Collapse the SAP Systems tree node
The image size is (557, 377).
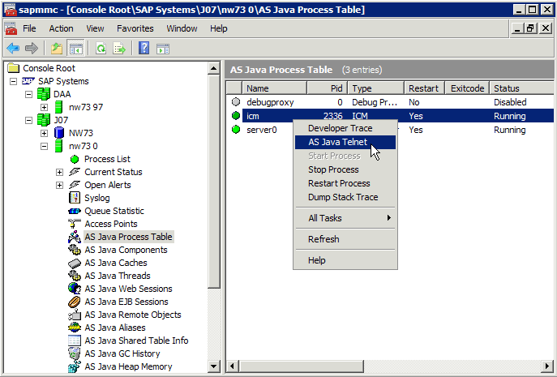tap(13, 81)
